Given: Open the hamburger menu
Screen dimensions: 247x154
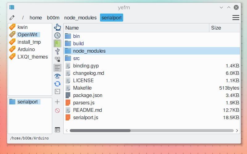Looking at the screenshot, I should 236,18.
